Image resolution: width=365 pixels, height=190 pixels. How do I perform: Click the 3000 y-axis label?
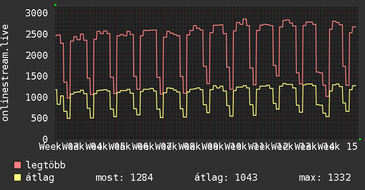[x=37, y=13]
